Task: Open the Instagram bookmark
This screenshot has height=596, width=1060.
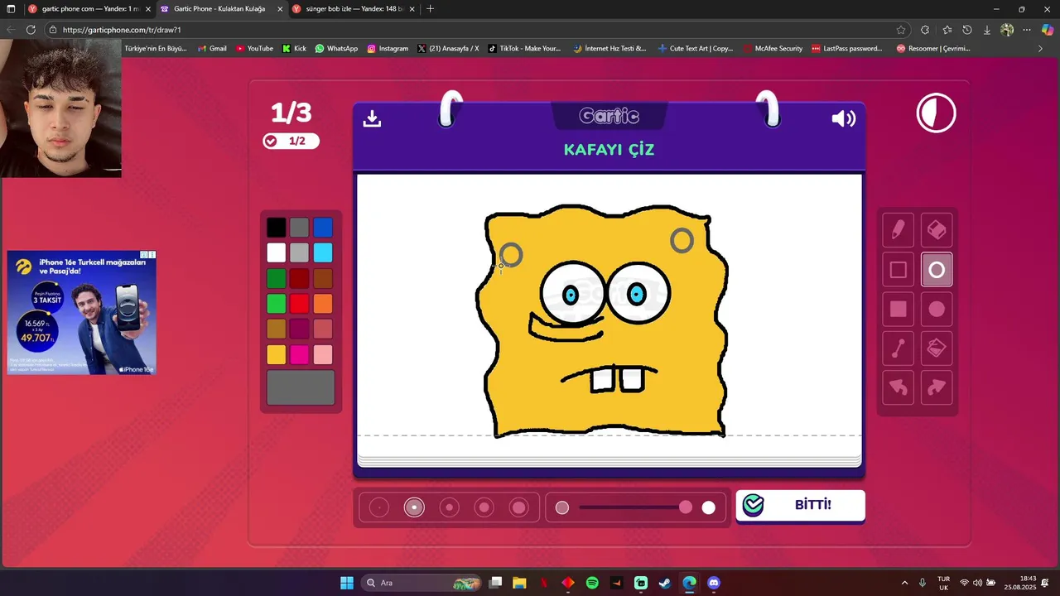Action: (388, 49)
